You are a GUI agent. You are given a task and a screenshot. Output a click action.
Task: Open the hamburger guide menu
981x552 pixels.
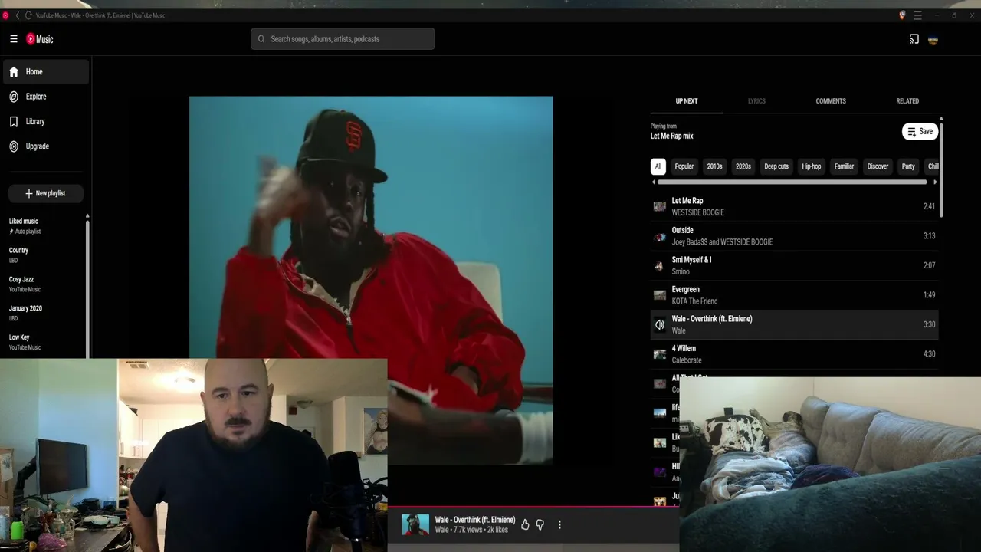[x=14, y=39]
